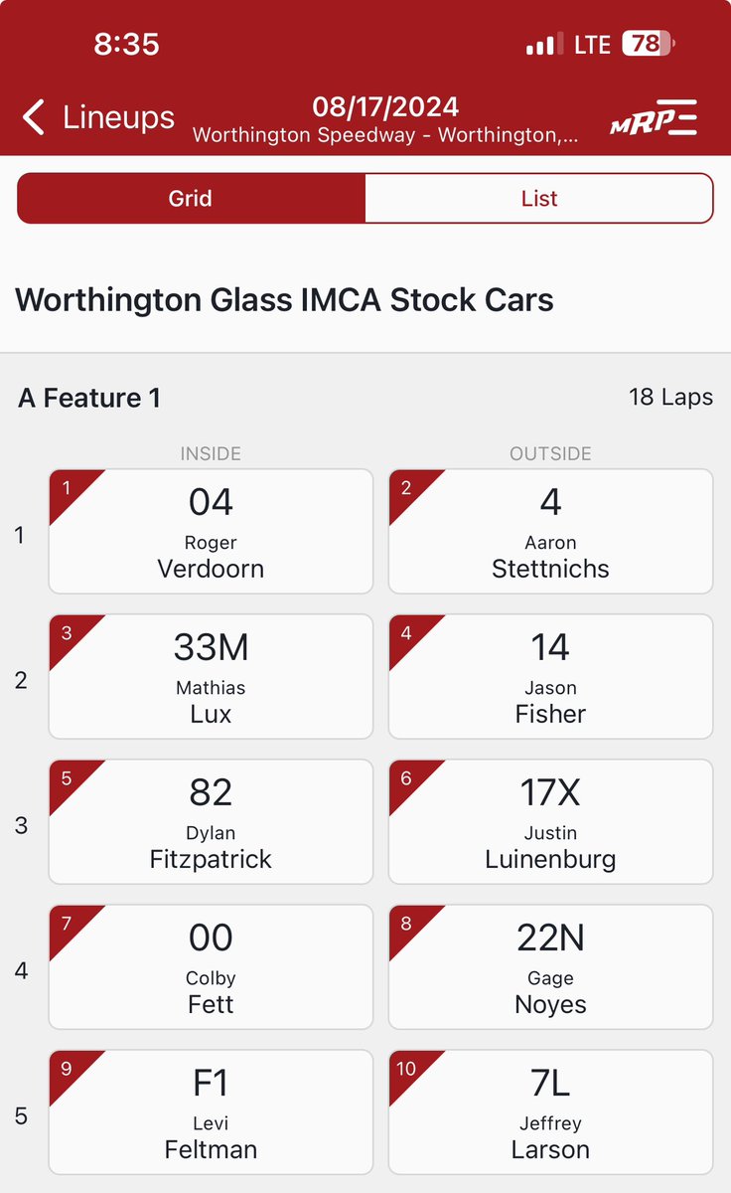Open car 33M Mathias Lux card
The height and width of the screenshot is (1193, 731).
pos(211,677)
